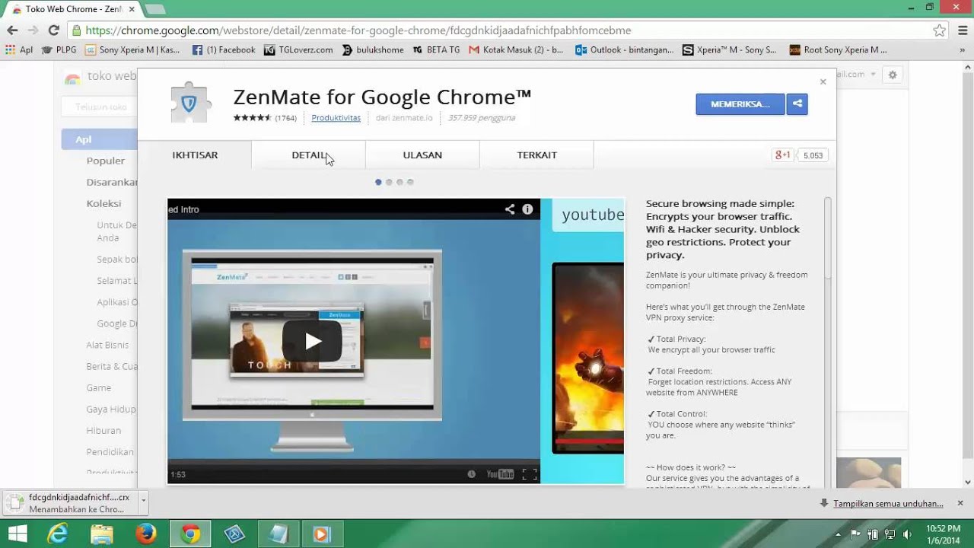Open Alat Bisnis category in sidebar
Image resolution: width=974 pixels, height=548 pixels.
click(107, 345)
